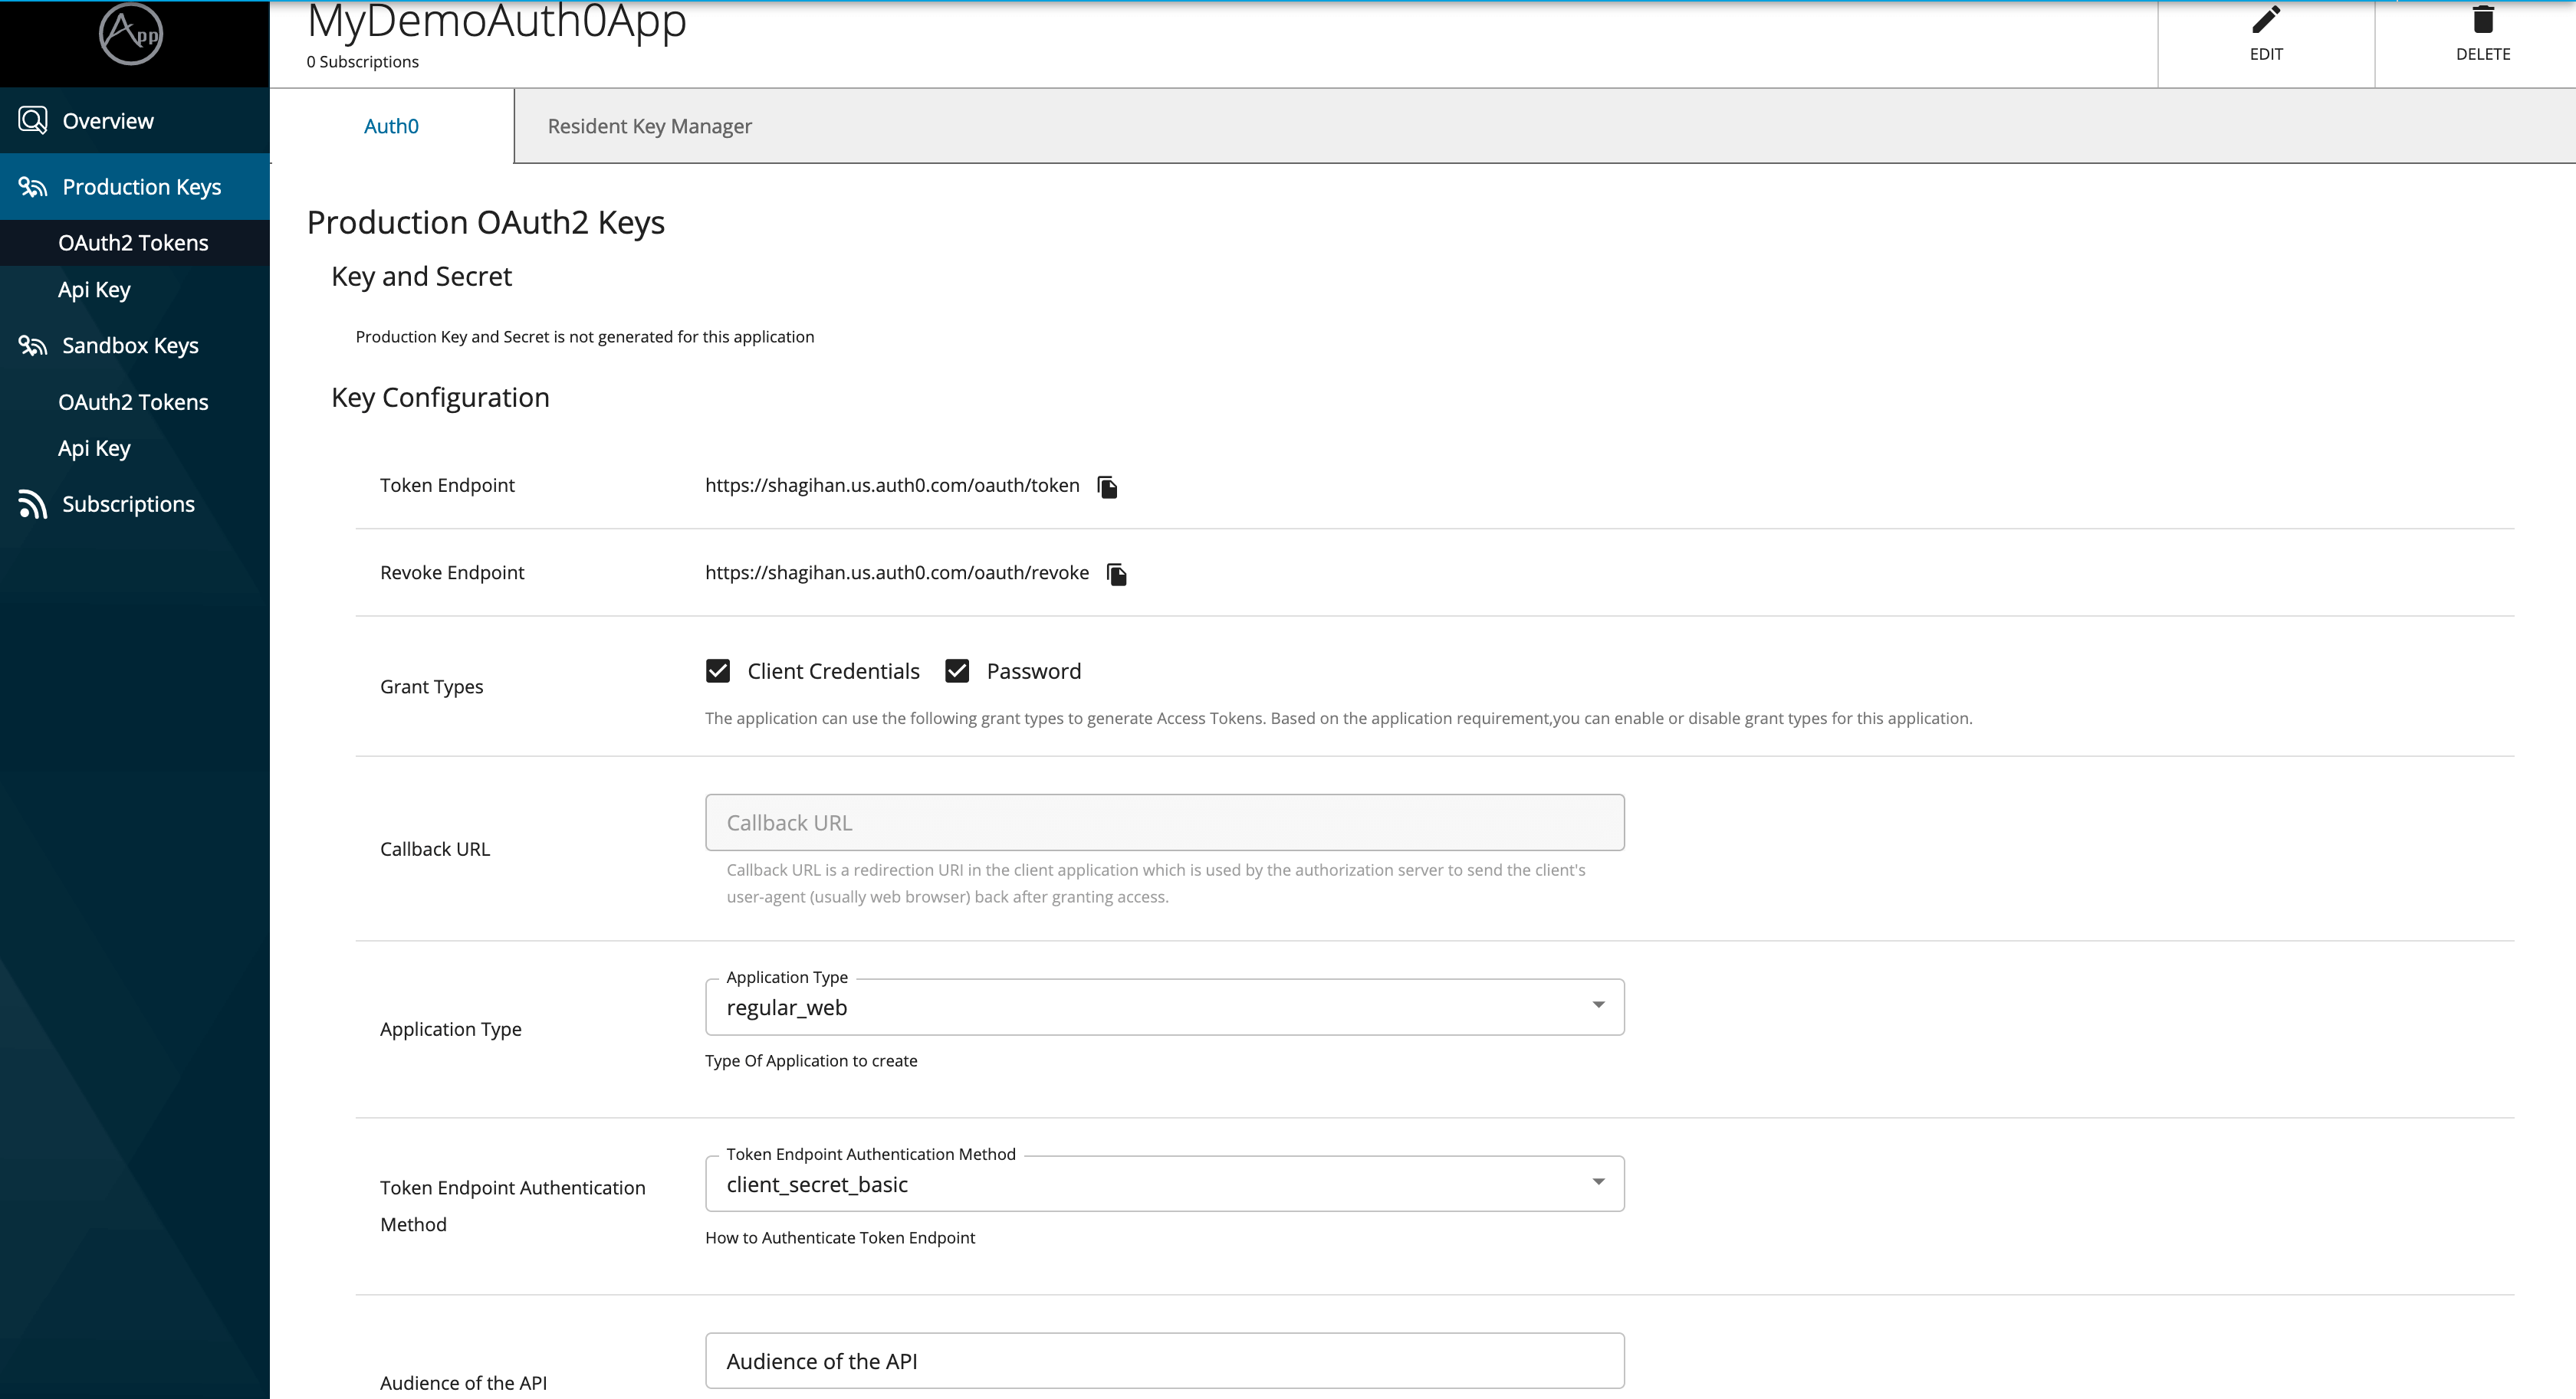
Task: Open OAuth2 Tokens under Sandbox Keys
Action: click(133, 401)
